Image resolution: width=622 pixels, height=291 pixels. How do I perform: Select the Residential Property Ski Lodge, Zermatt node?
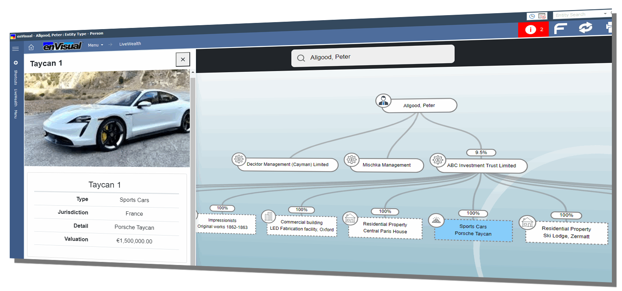567,233
